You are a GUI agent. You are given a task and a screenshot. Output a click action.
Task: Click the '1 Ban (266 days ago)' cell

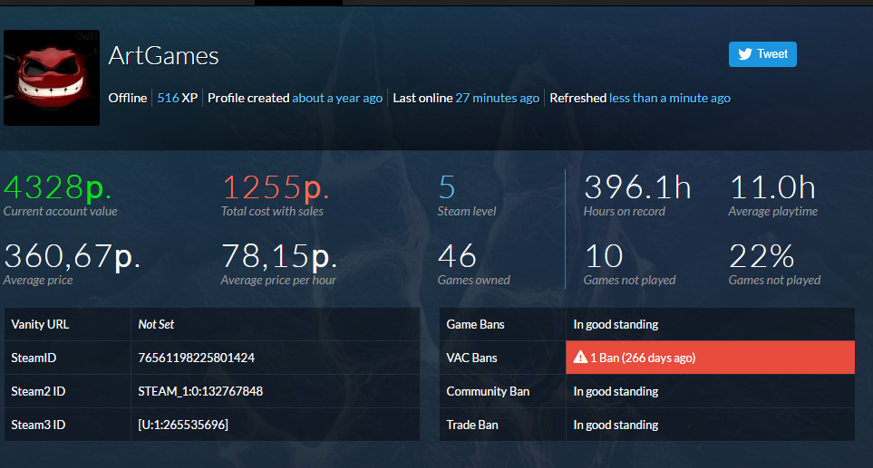pos(710,358)
